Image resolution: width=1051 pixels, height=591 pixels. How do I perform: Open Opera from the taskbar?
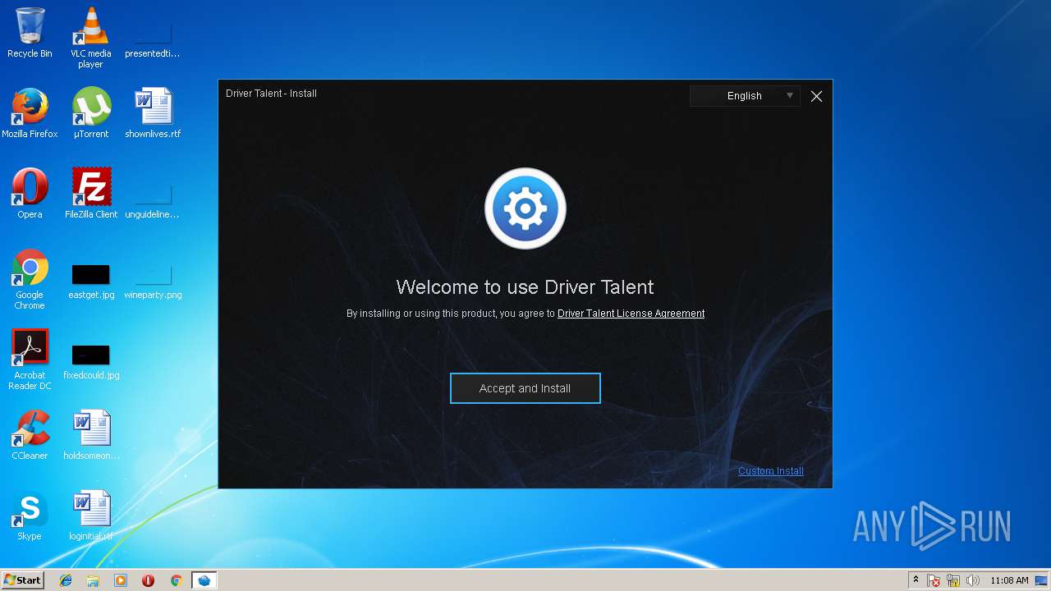coord(148,580)
